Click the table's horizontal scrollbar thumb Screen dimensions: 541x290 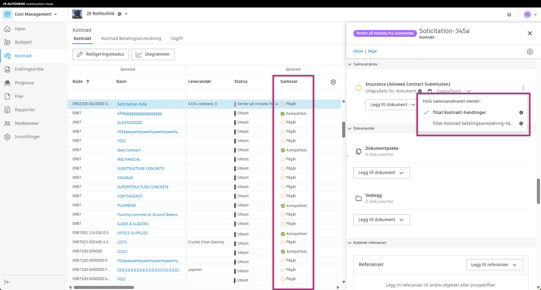coord(104,288)
